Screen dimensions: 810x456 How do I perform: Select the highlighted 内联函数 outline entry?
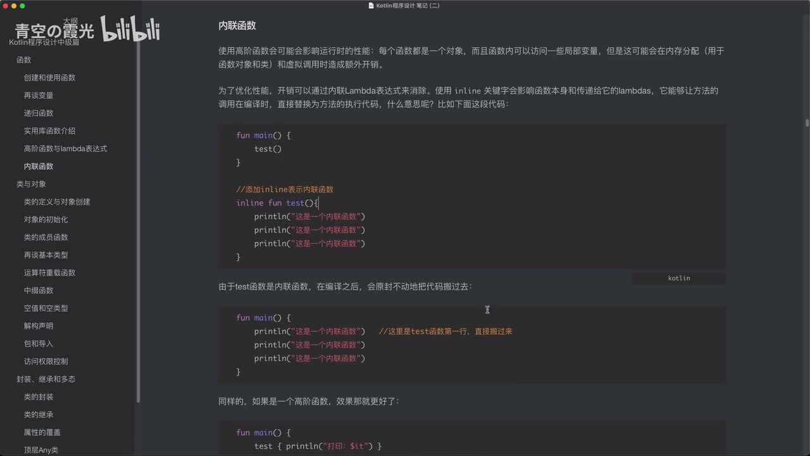[x=39, y=167]
